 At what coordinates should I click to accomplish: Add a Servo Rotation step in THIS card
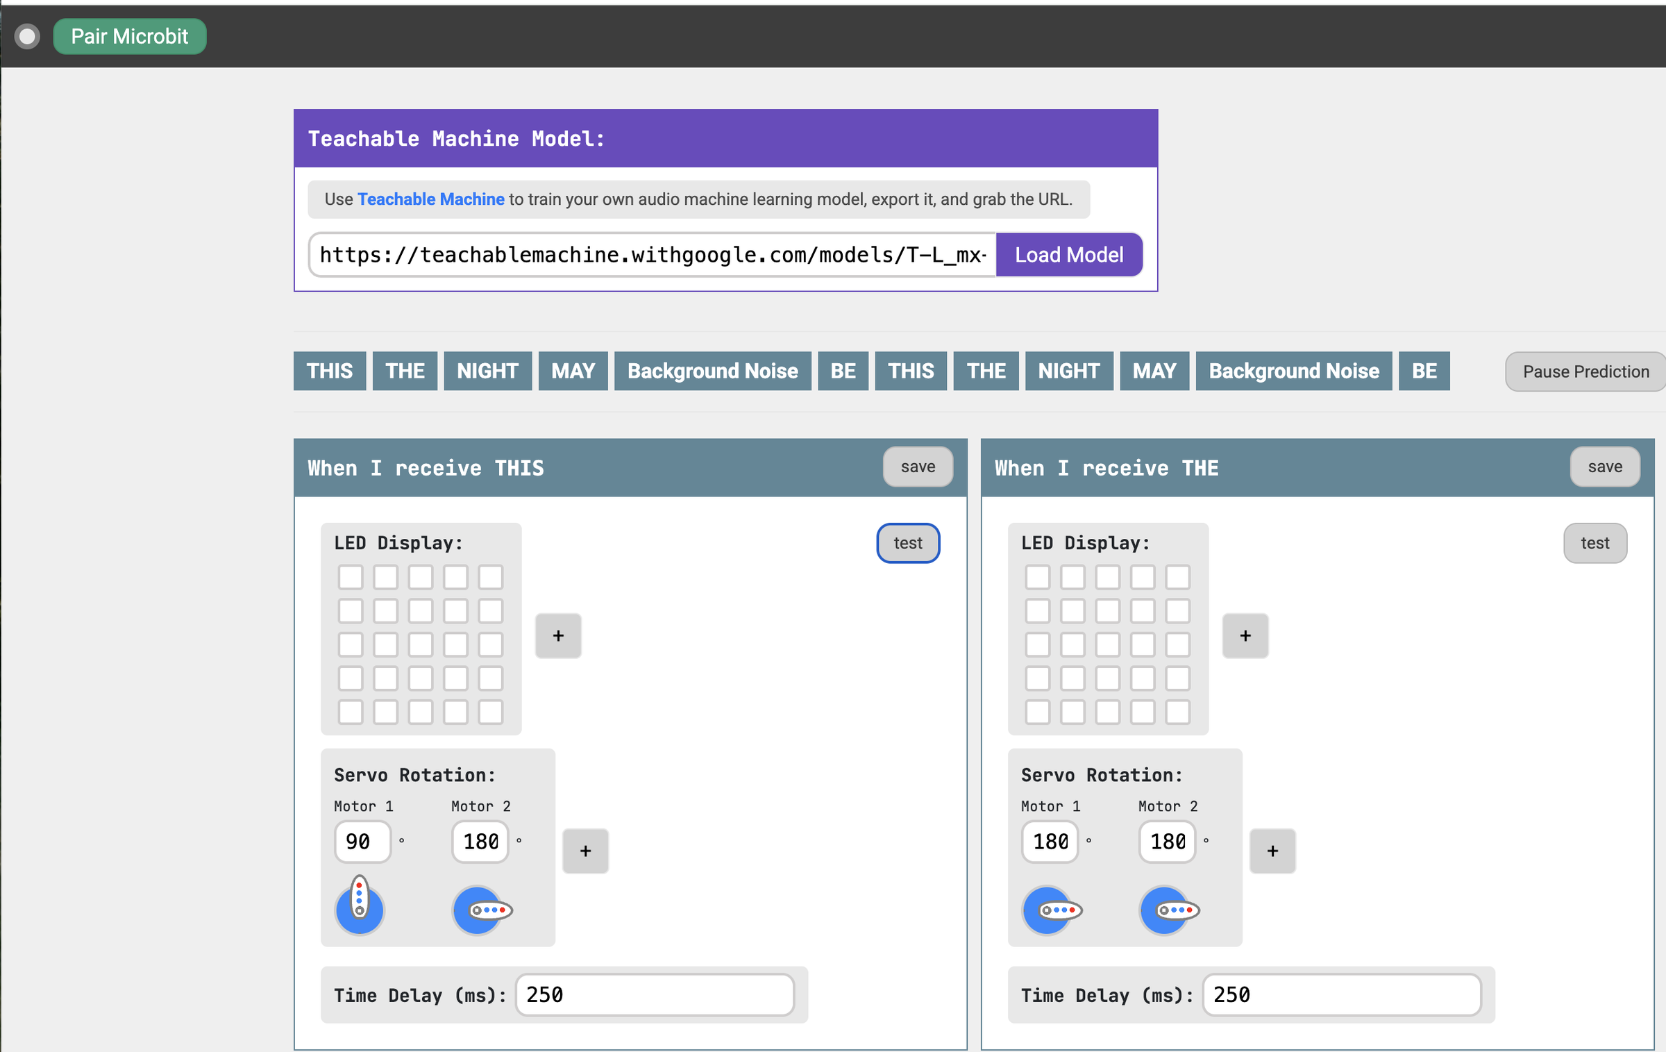tap(586, 851)
